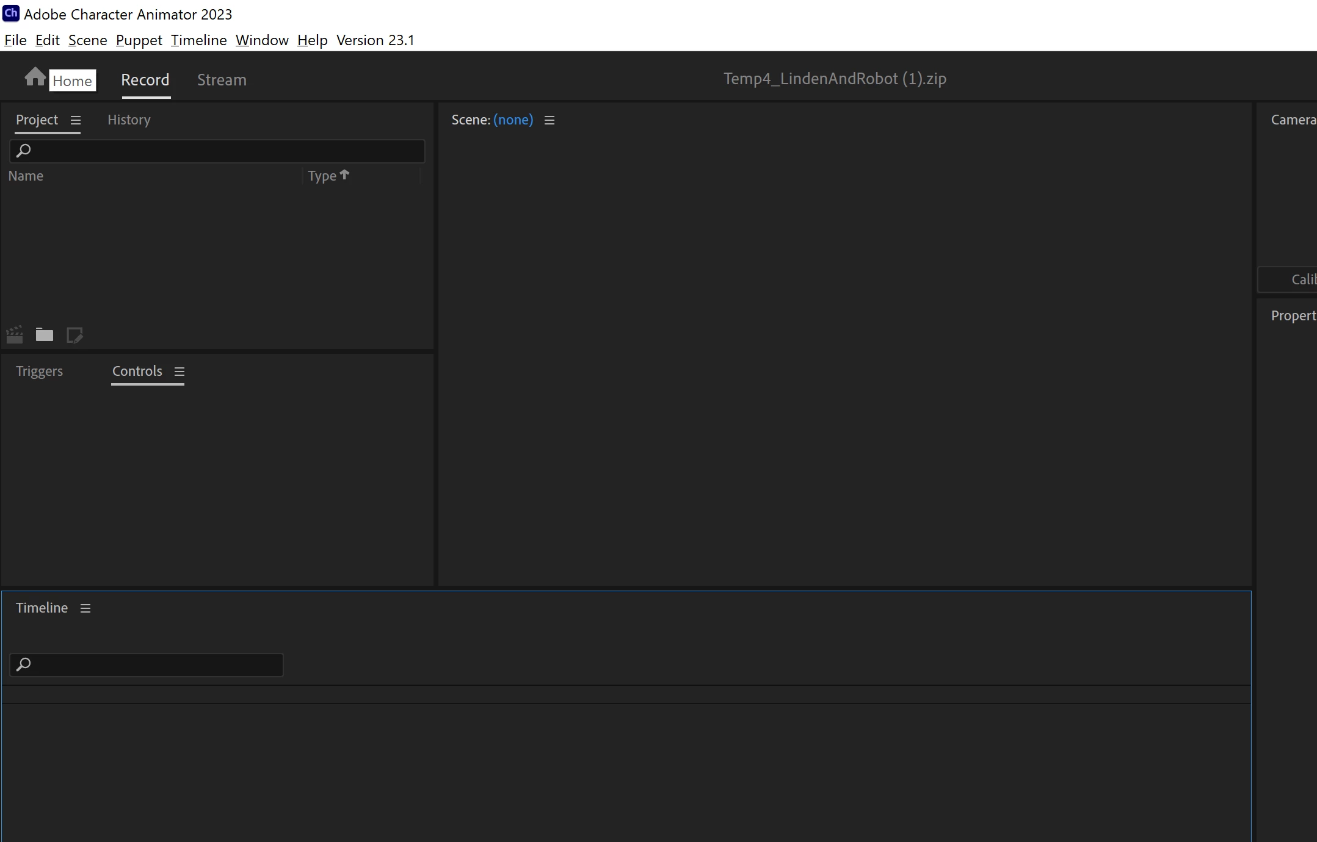
Task: Switch to Stream mode
Action: (x=222, y=80)
